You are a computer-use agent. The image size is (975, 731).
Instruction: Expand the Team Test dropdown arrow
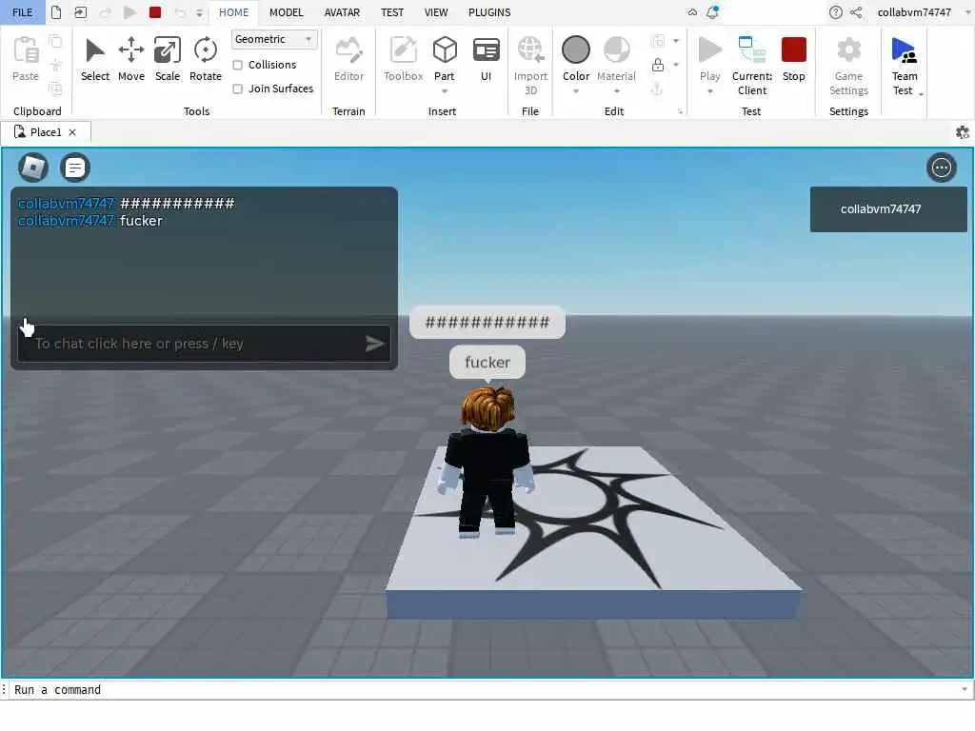[921, 94]
